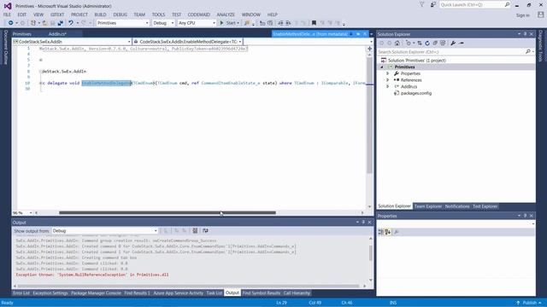Viewport: 547px width, 307px height.
Task: Click the Visual Studio logo icon
Action: (8, 6)
